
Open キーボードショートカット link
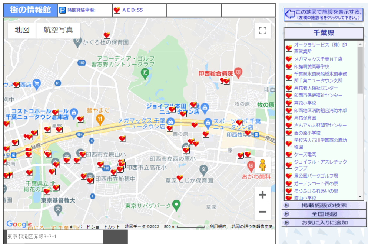coord(95,227)
